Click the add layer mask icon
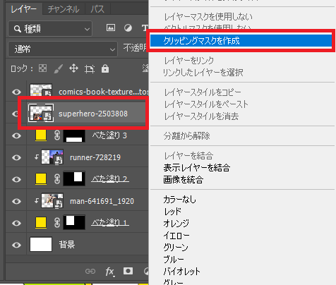Image resolution: width=336 pixels, height=285 pixels. point(128,271)
